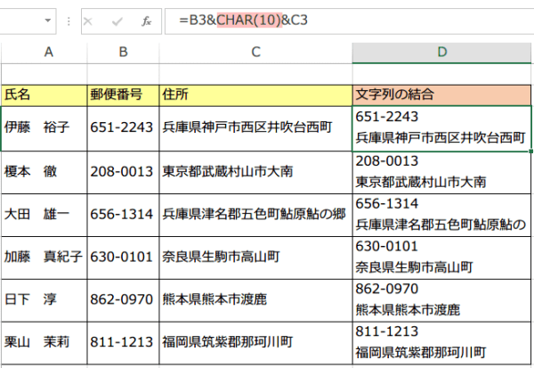The width and height of the screenshot is (534, 368).
Task: Select postal code cell 208-0013 in column B
Action: (x=124, y=172)
